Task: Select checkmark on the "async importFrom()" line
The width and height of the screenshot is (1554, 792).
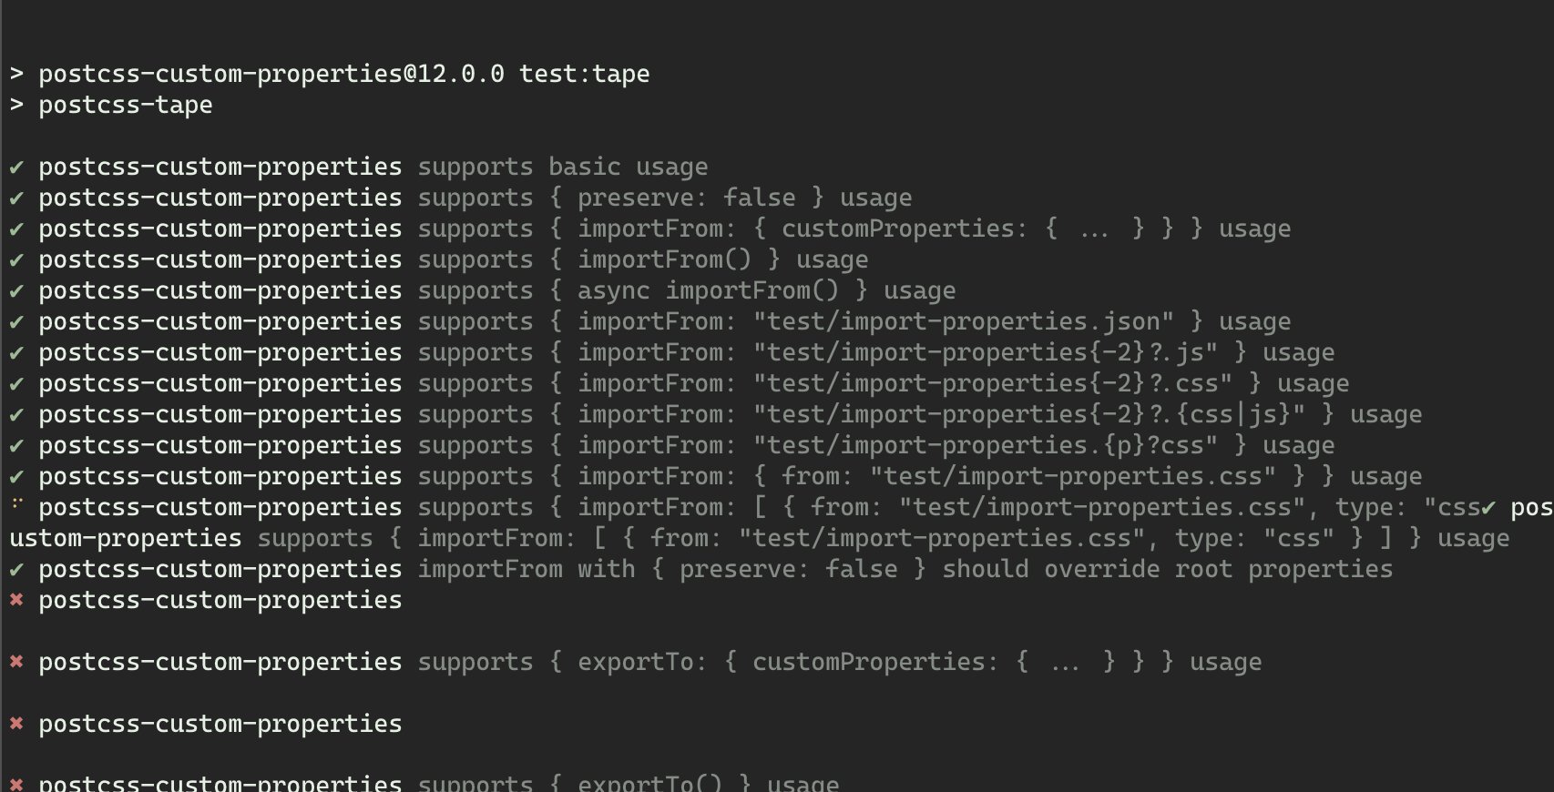Action: click(x=16, y=291)
